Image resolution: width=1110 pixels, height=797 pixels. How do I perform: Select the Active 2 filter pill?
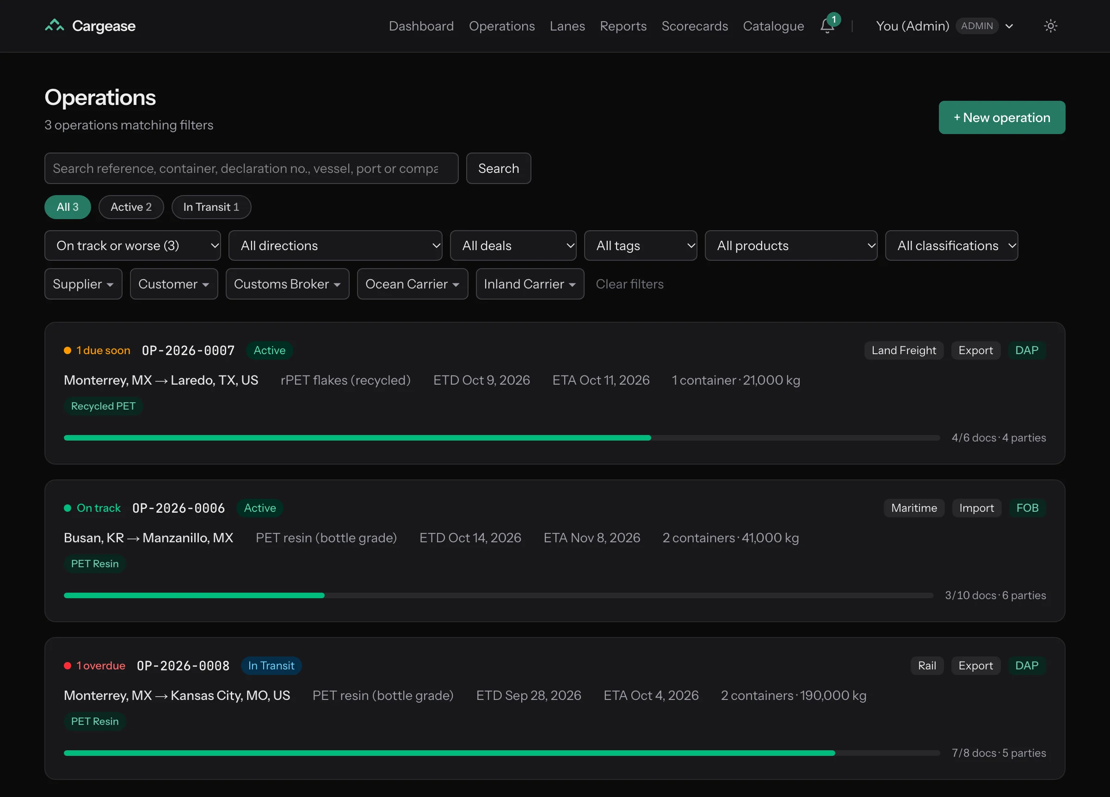131,207
